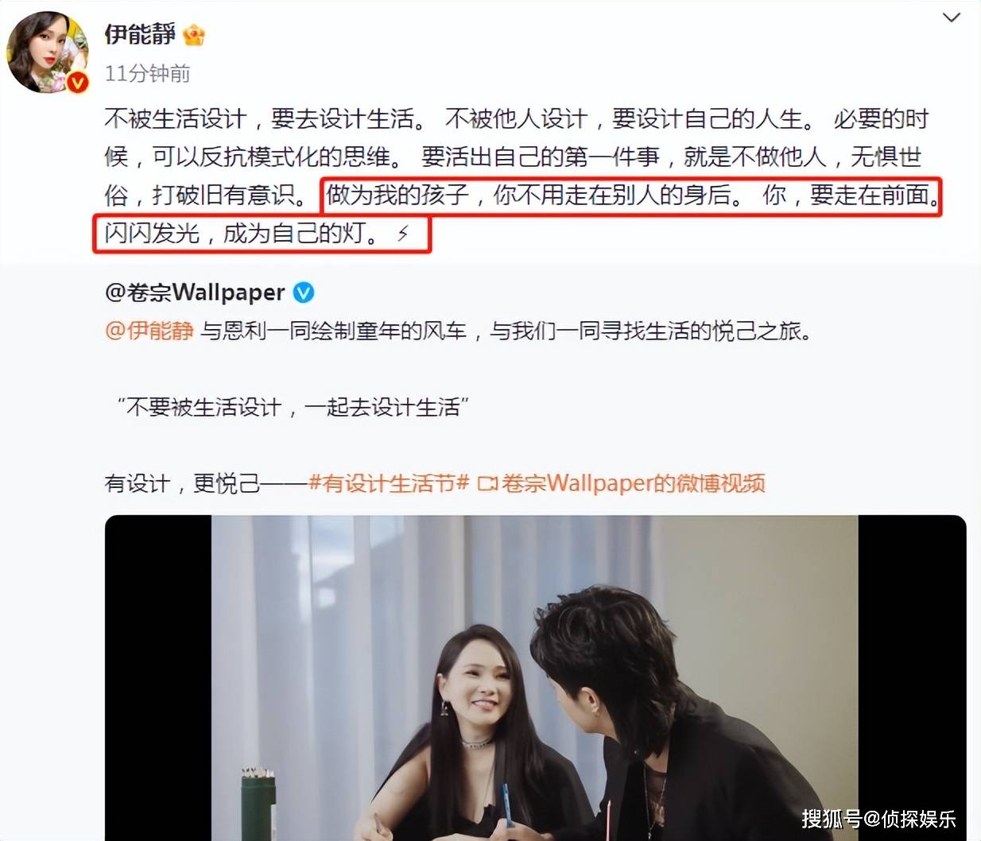Expand the post options chevron

(x=951, y=18)
